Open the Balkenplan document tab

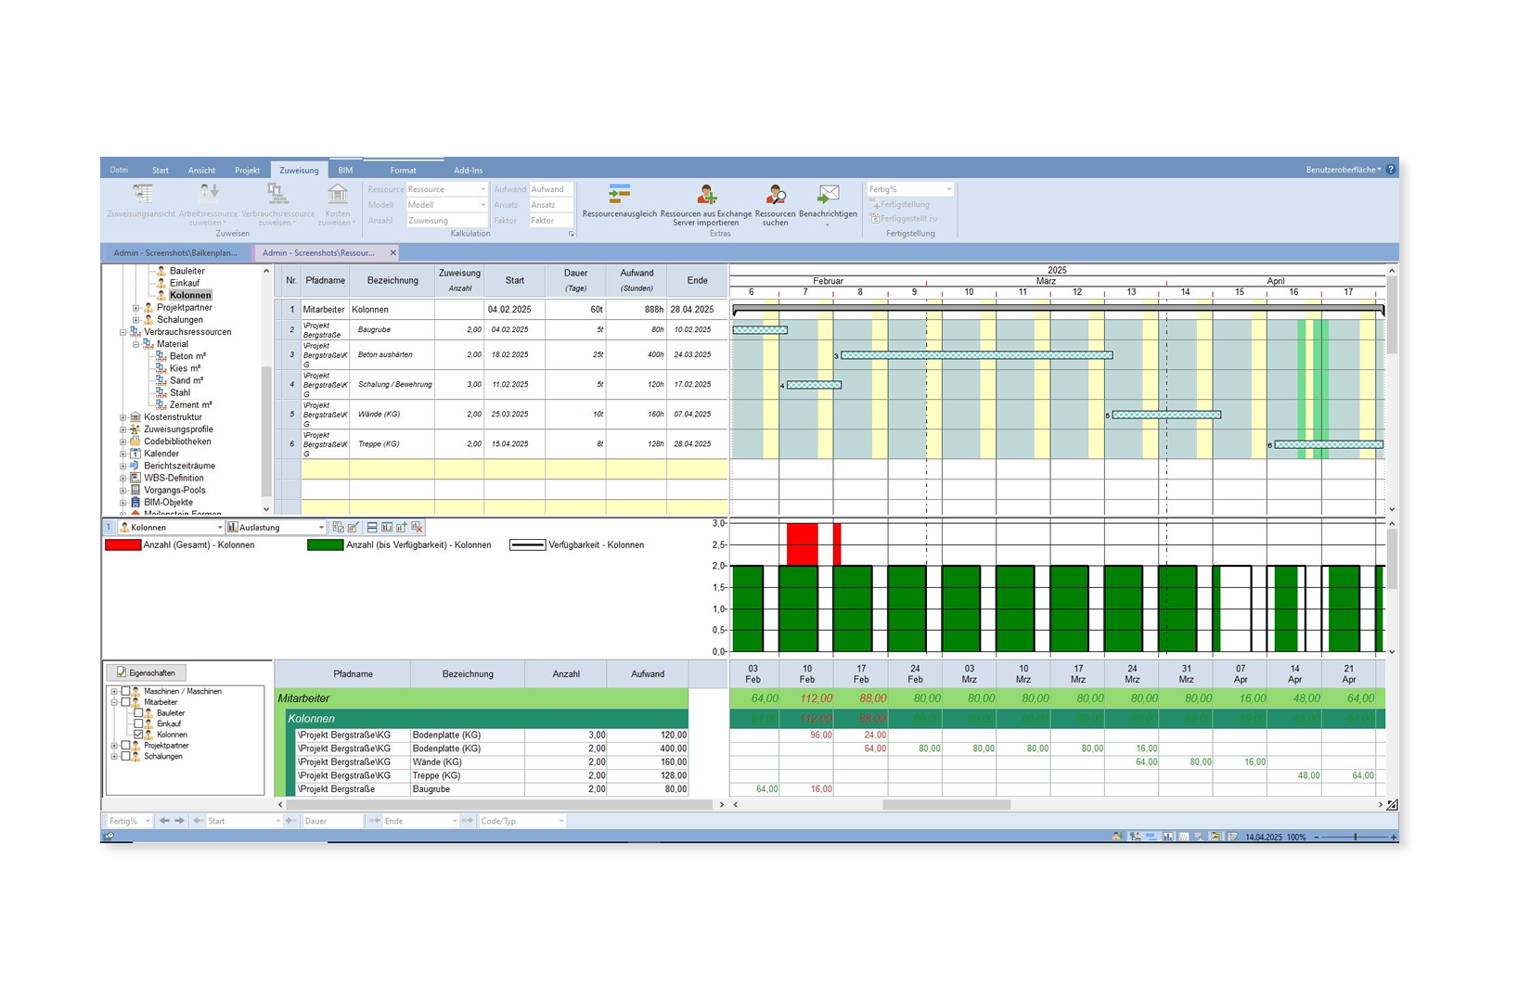174,253
